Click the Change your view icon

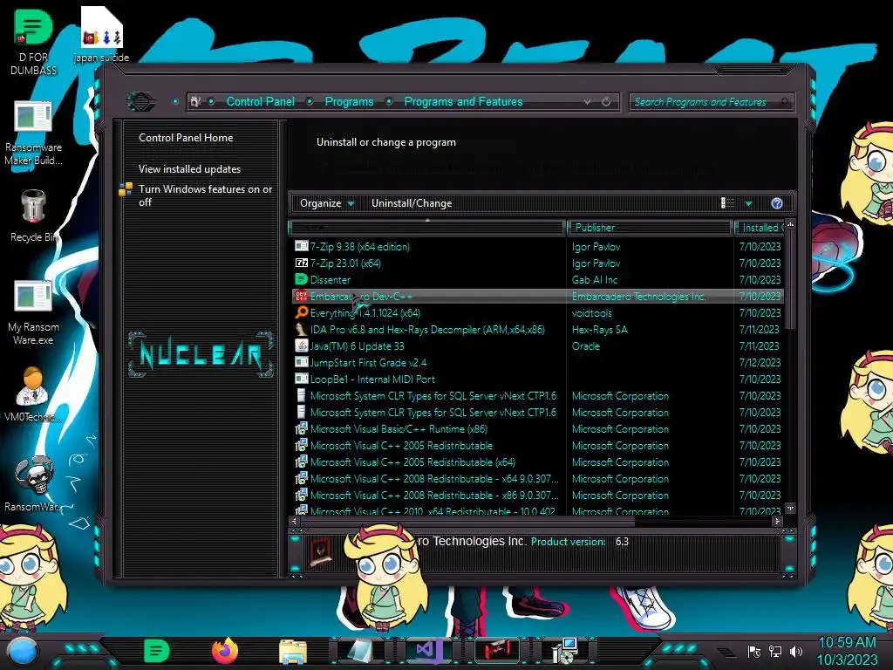coord(728,203)
